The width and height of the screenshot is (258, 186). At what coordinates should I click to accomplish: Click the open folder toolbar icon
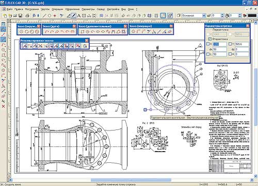click(15, 16)
